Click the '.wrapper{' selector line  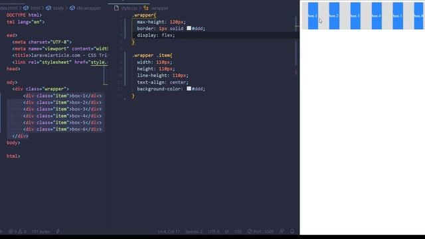[x=144, y=15]
